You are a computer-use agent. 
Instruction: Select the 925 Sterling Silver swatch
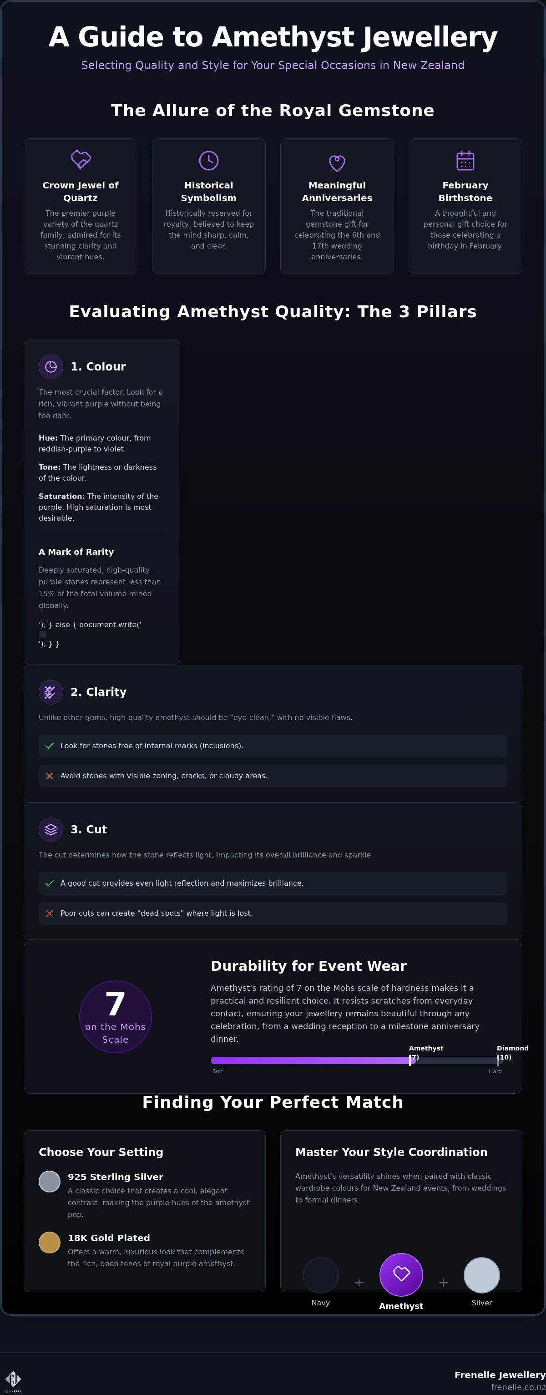[x=50, y=1182]
